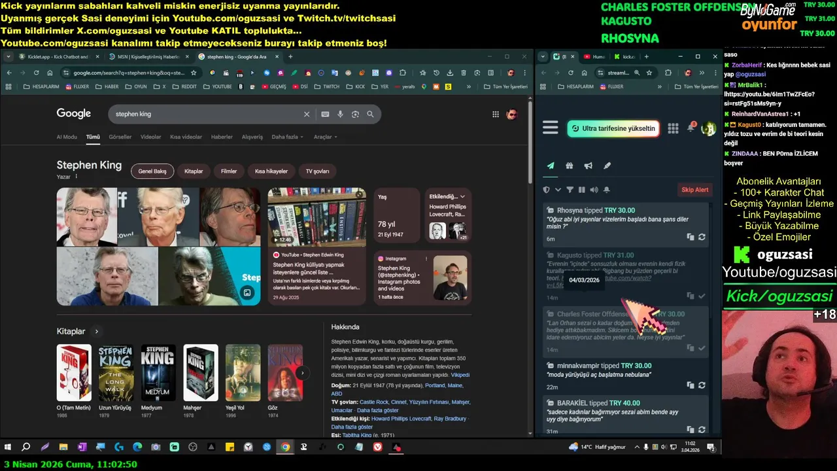Pause the alert queue

(x=581, y=190)
